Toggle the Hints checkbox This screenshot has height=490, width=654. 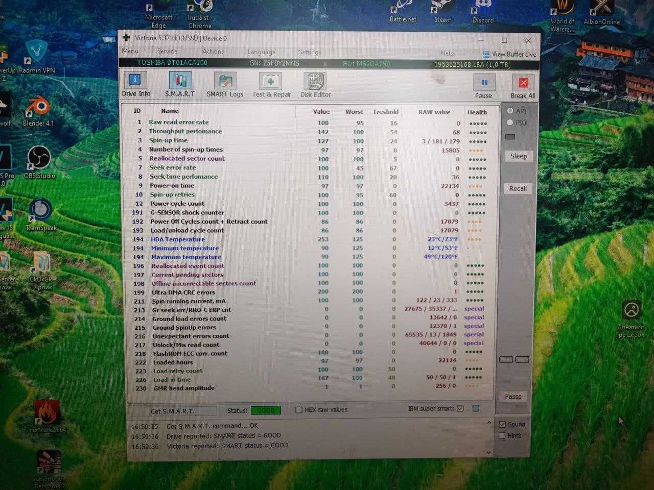502,436
